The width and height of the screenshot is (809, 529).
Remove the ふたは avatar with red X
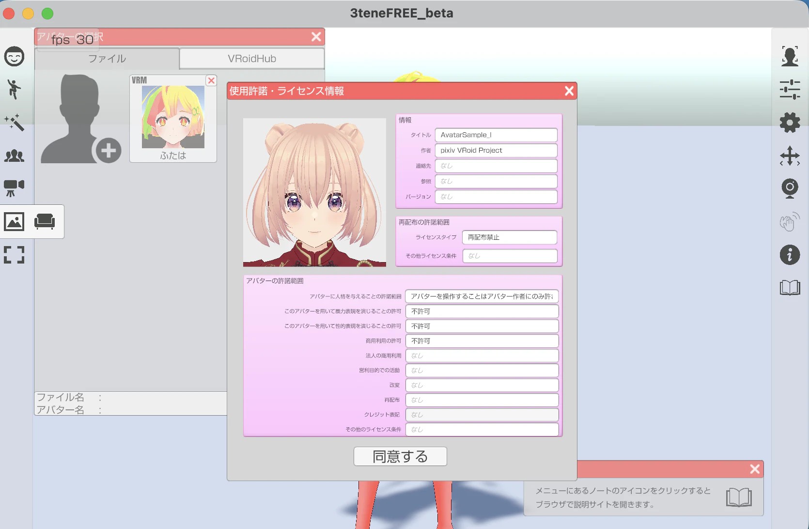tap(211, 80)
